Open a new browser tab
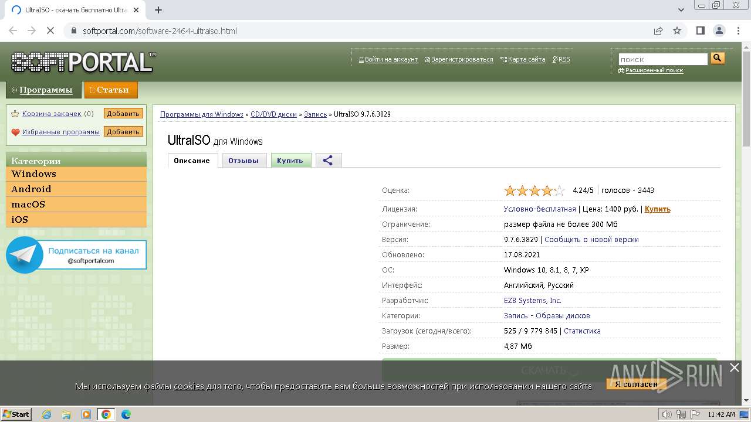751x422 pixels. pos(158,10)
